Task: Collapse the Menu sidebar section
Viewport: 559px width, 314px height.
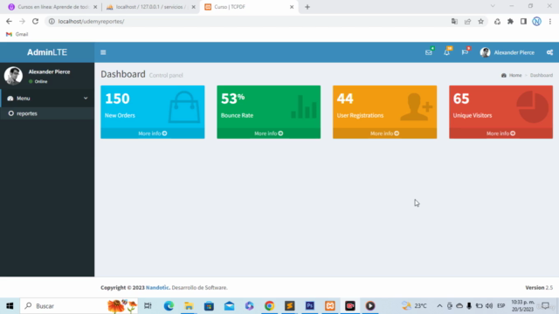Action: tap(47, 99)
